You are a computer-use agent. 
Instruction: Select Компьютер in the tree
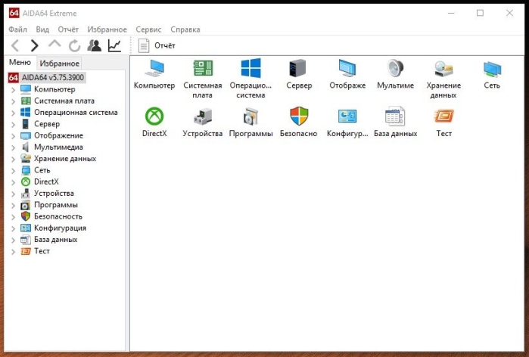click(54, 89)
